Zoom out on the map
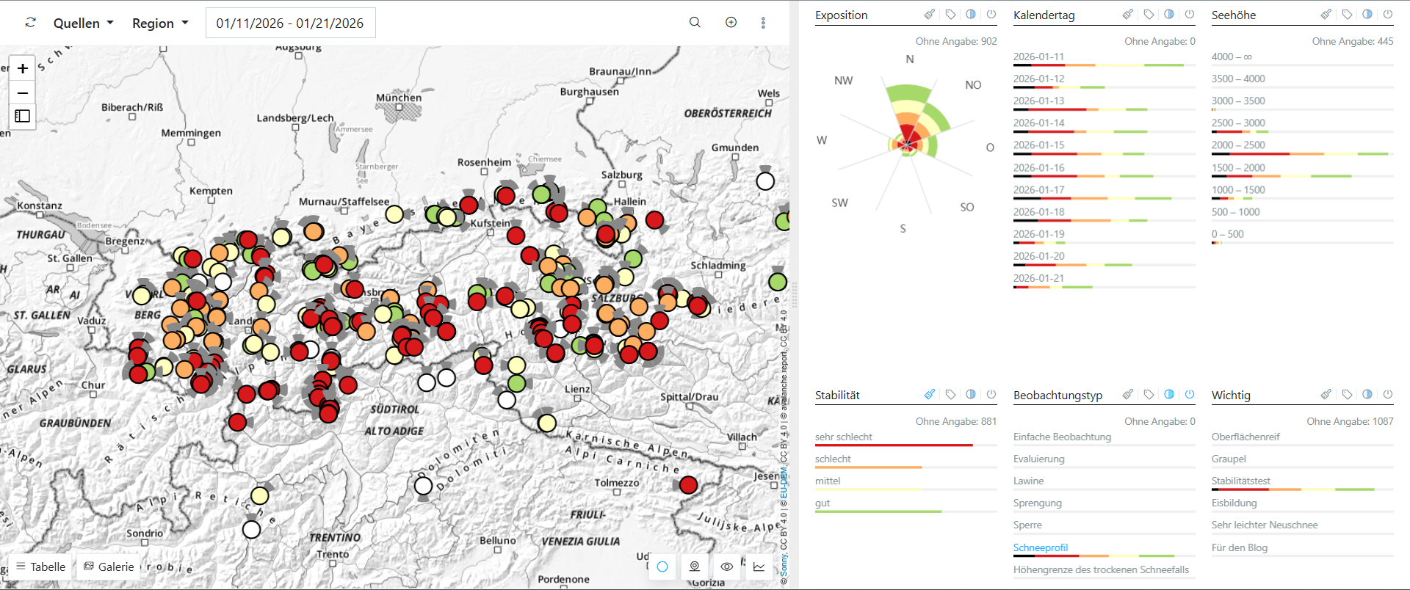Screen dimensions: 1410x590 [x=23, y=93]
